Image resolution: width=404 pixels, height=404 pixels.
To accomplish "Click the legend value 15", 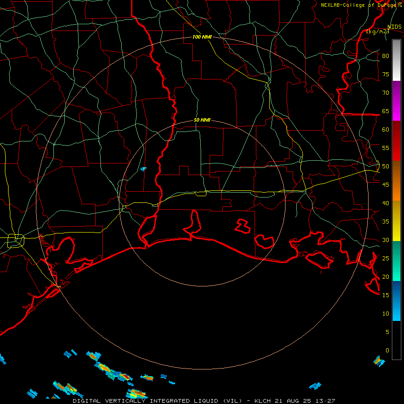I will pos(386,295).
